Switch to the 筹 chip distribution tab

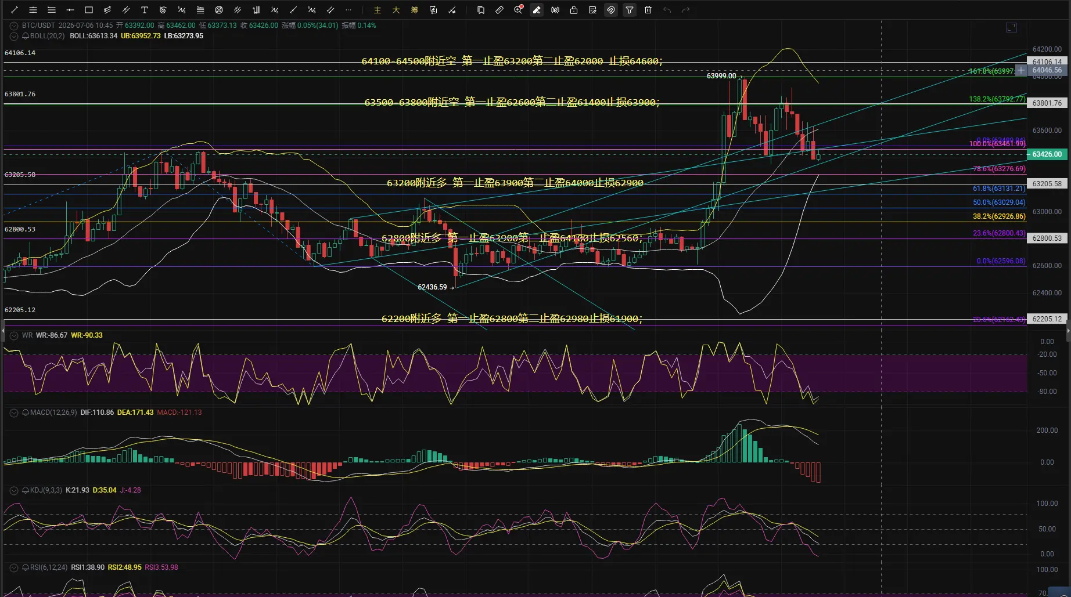tap(415, 10)
